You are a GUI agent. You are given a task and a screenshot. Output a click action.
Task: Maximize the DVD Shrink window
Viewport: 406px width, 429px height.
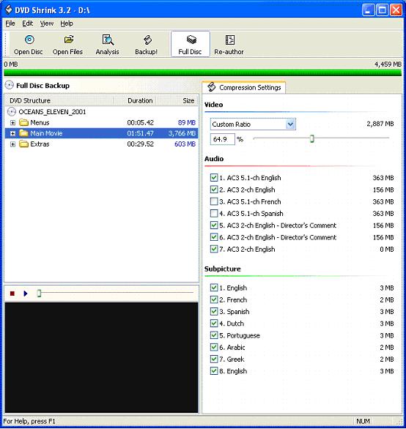[382, 10]
